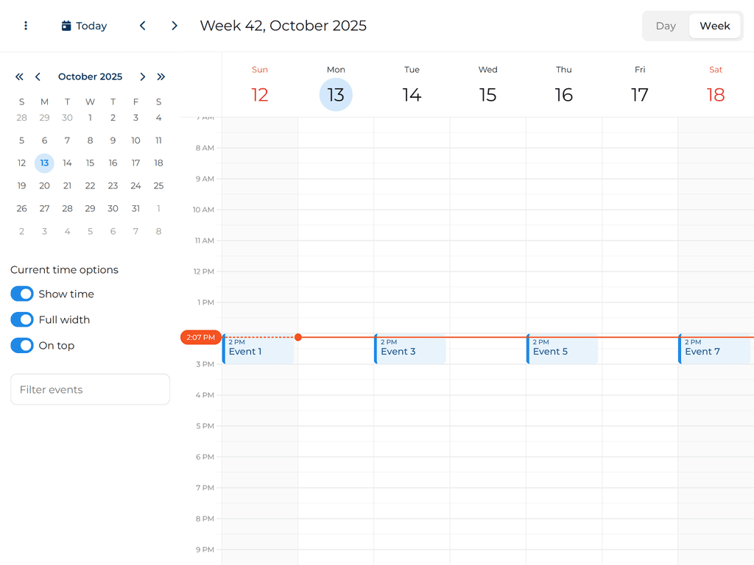
Task: Jump to previous year with the double-left chevron
Action: (19, 77)
